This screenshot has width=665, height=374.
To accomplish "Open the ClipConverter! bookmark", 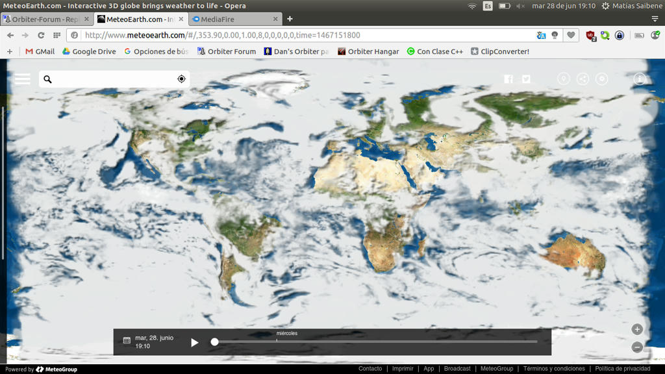I will (499, 51).
